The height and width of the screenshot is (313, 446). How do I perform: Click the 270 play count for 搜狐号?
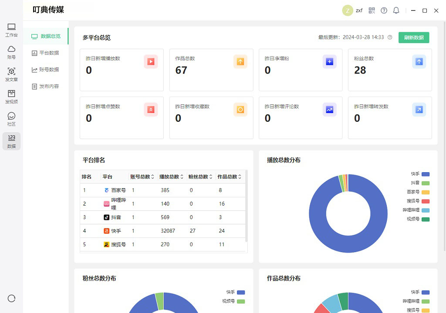pos(165,244)
